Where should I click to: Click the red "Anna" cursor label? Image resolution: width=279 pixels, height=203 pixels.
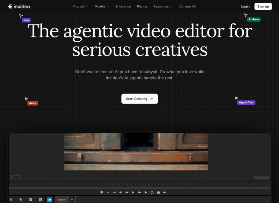(32, 103)
